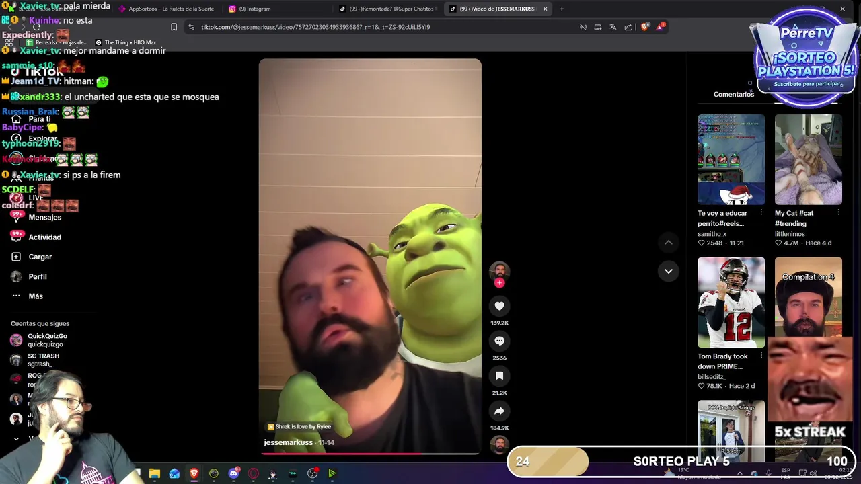Open Shrek is love by Rylee sound link
The height and width of the screenshot is (484, 861).
(299, 426)
